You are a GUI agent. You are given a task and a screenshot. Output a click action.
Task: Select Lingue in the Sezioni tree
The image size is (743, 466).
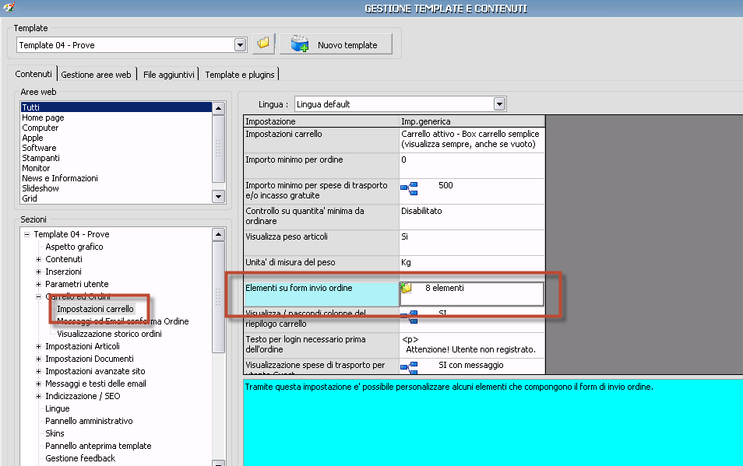point(58,408)
